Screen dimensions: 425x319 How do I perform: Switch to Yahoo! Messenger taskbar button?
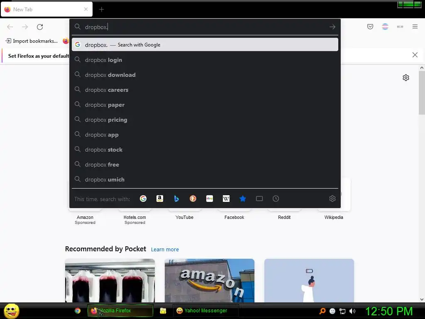point(206,311)
